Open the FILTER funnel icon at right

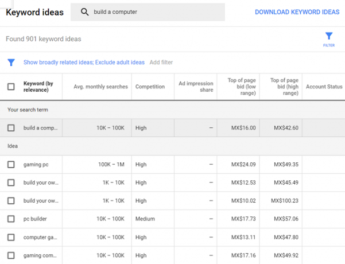tap(329, 39)
